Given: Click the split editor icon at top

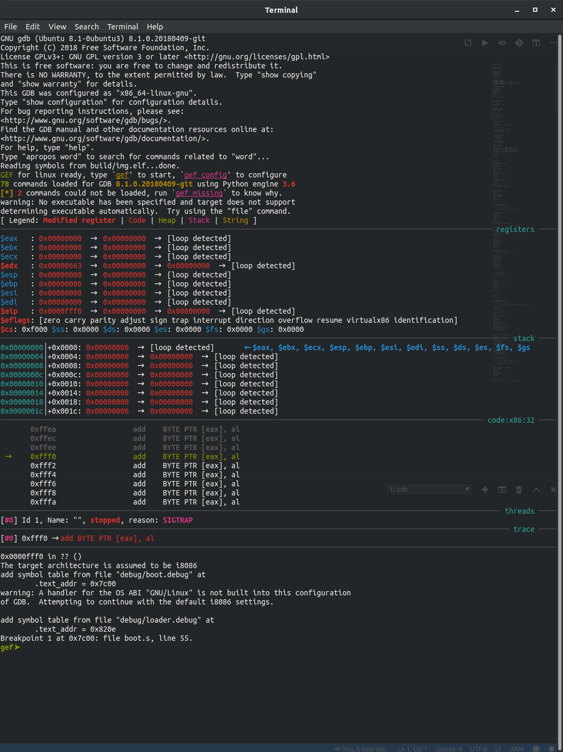Looking at the screenshot, I should tap(536, 43).
